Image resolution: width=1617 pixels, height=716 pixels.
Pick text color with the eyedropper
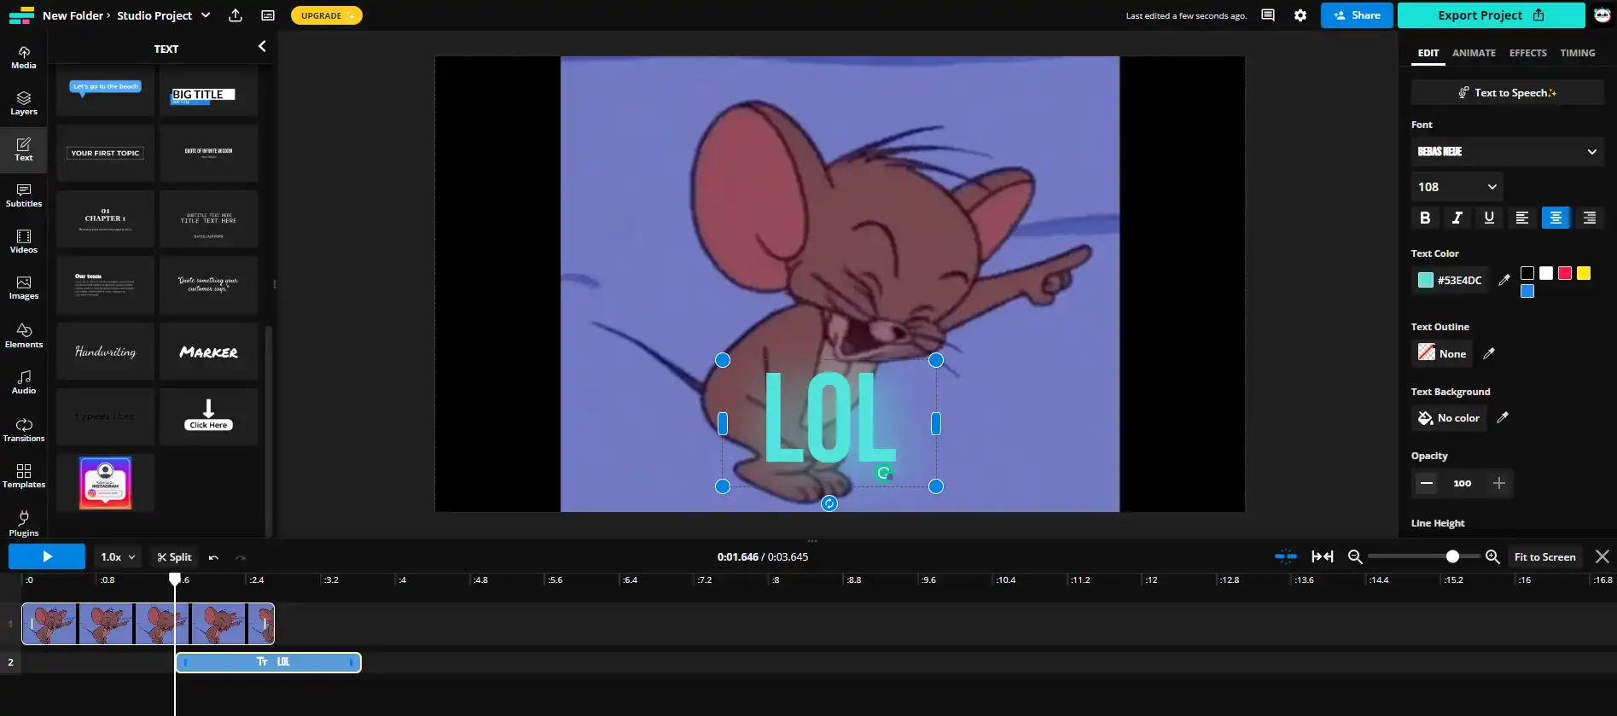coord(1504,280)
